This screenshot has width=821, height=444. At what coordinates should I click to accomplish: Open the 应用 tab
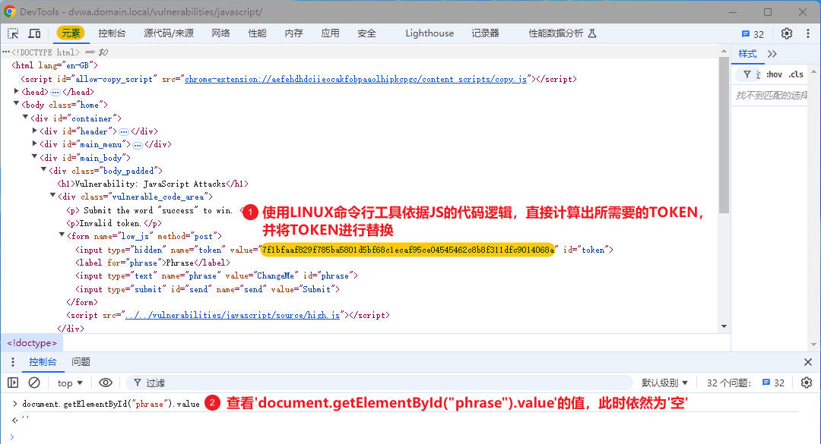330,33
